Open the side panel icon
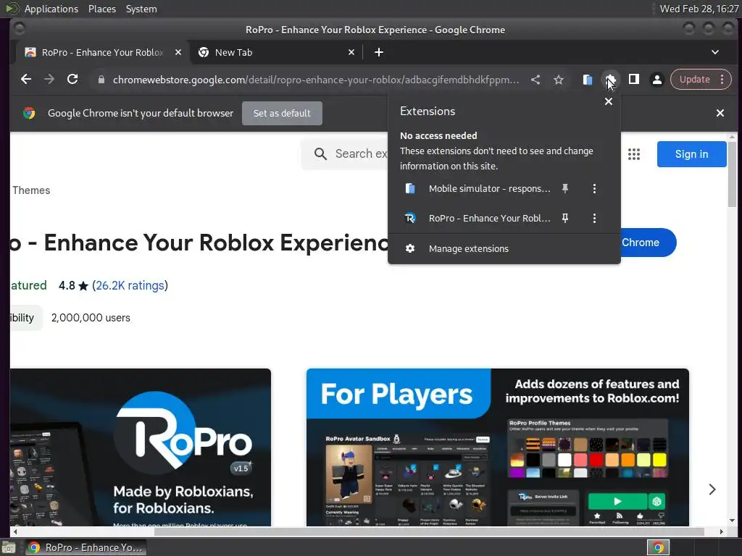Screen dimensions: 742x556 click(633, 80)
